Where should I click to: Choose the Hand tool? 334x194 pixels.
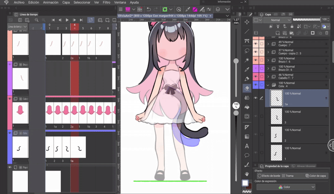pos(247,174)
